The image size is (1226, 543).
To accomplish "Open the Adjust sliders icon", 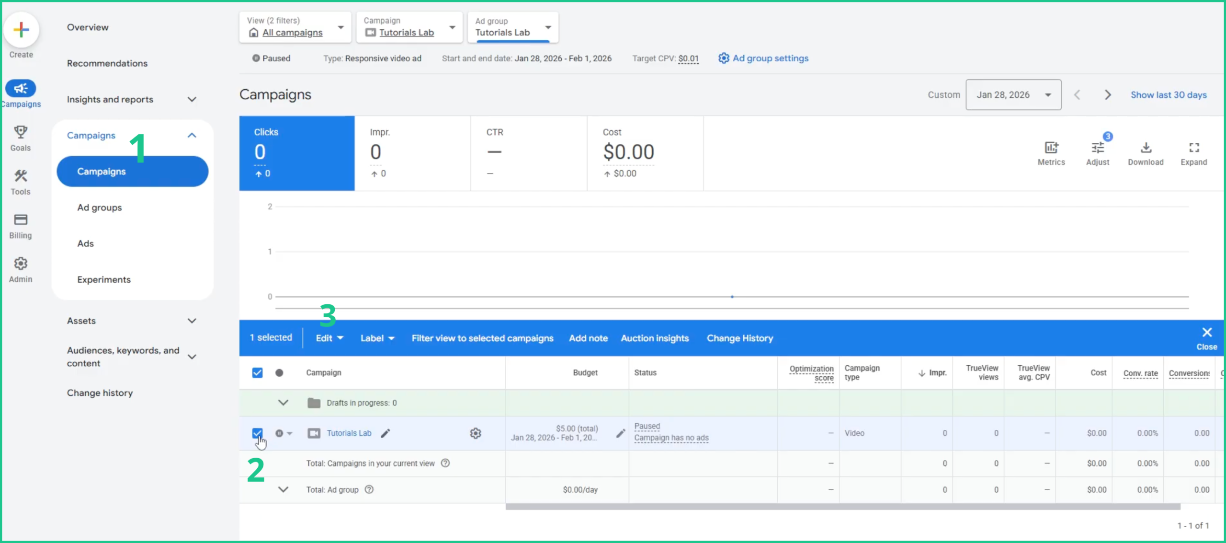I will click(x=1097, y=148).
